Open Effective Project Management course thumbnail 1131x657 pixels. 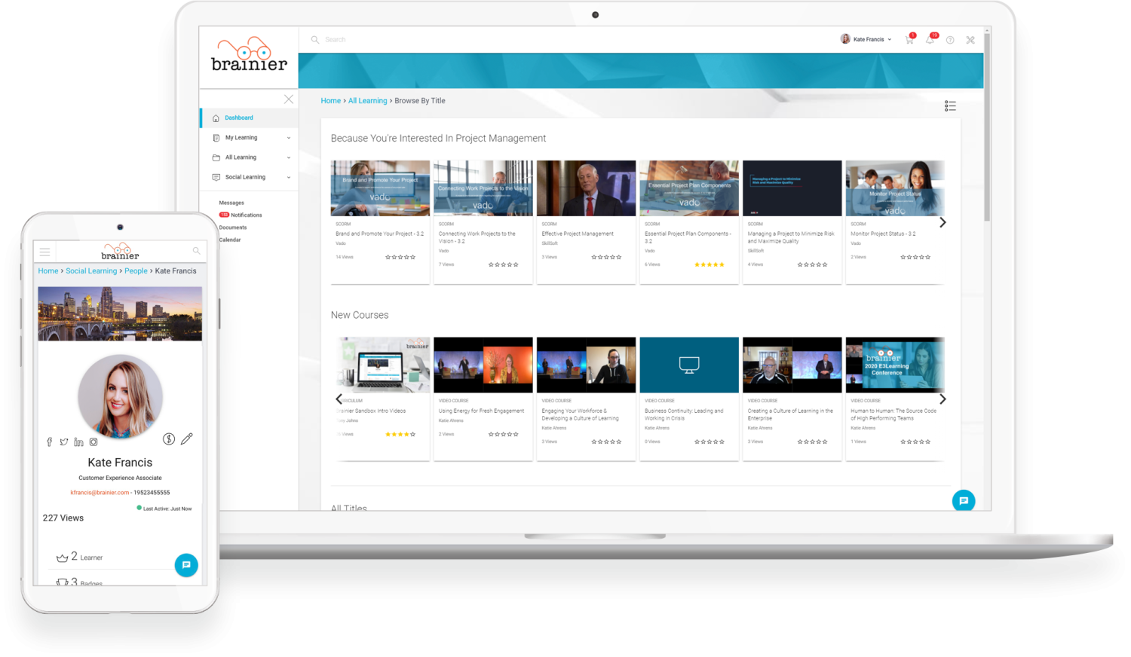tap(586, 188)
